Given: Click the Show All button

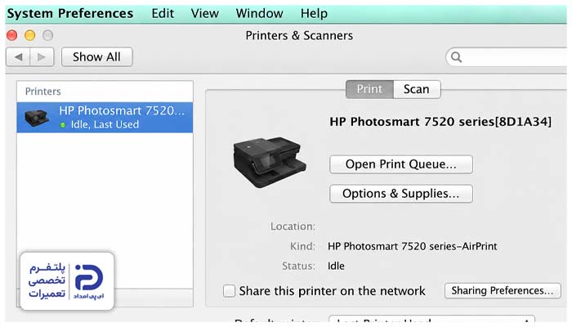Looking at the screenshot, I should tap(96, 57).
